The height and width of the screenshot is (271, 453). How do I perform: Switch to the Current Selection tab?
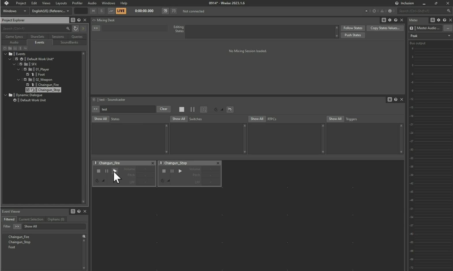31,219
